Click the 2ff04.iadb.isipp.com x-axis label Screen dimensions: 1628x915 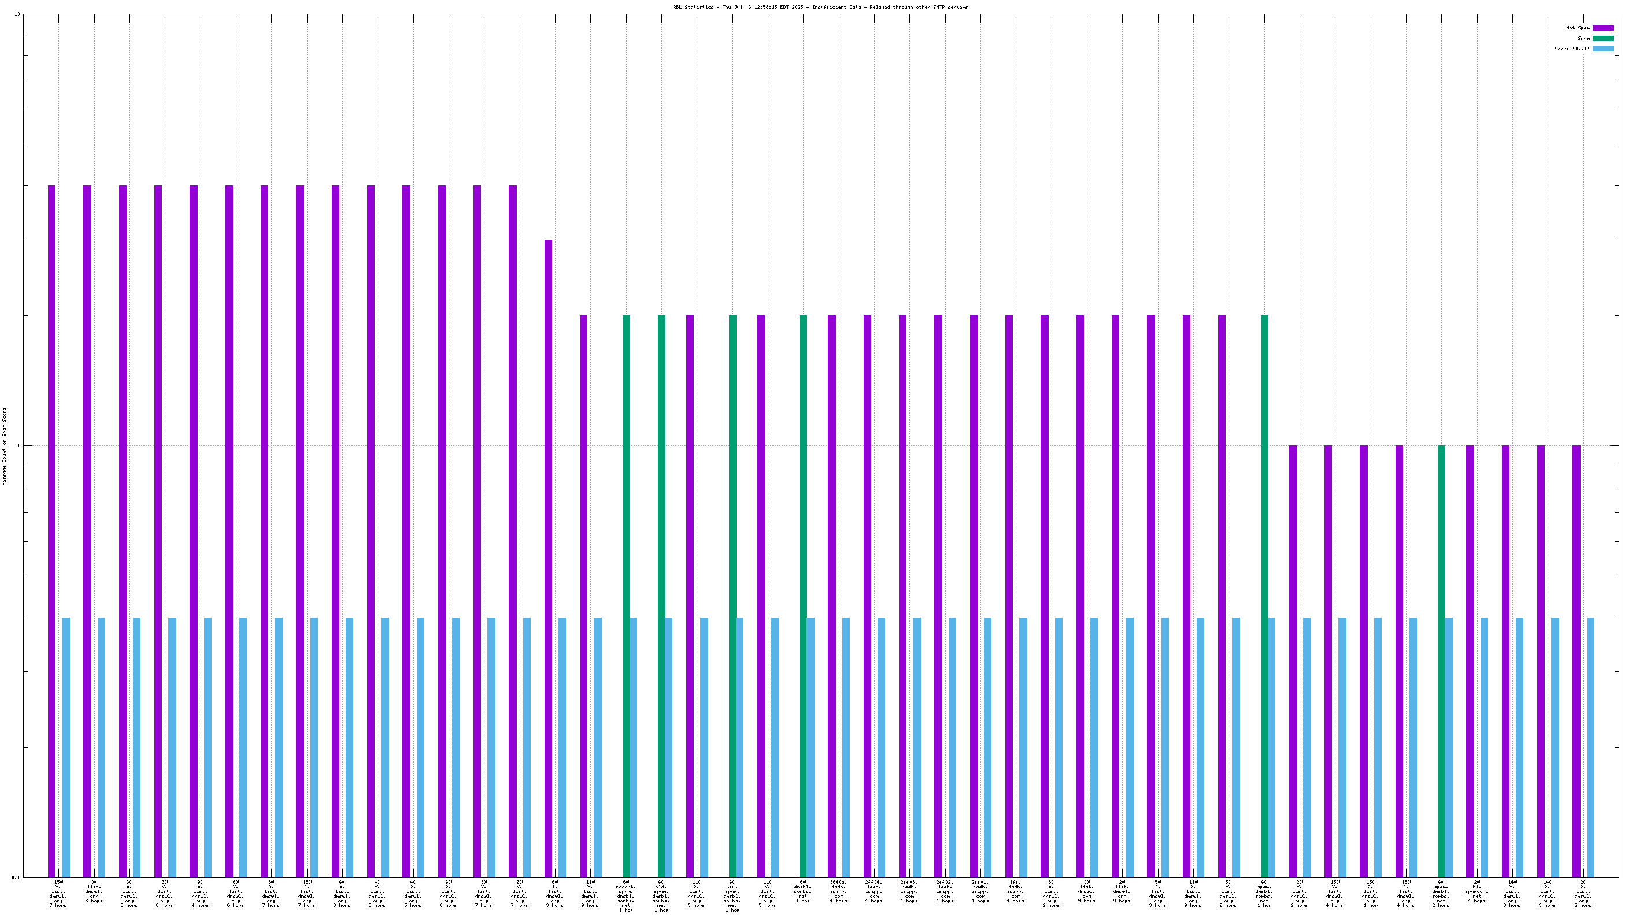tap(874, 891)
